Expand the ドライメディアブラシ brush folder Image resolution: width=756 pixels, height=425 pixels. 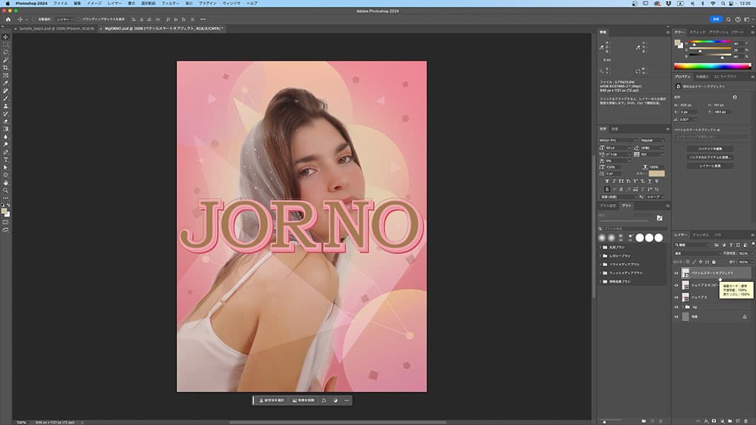pyautogui.click(x=601, y=263)
